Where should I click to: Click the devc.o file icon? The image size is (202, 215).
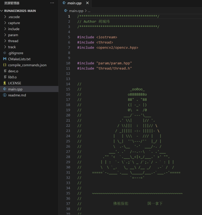(x=5, y=71)
